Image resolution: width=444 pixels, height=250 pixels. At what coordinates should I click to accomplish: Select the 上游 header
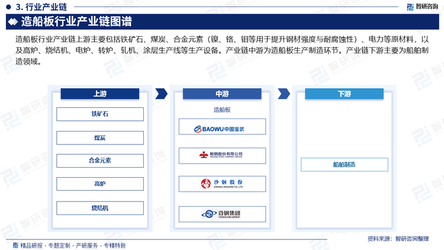pos(100,94)
